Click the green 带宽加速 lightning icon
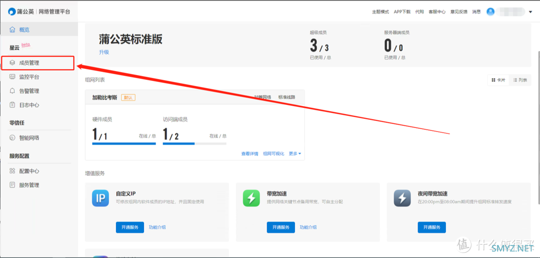Viewport: 540px width, 258px height. tap(251, 198)
